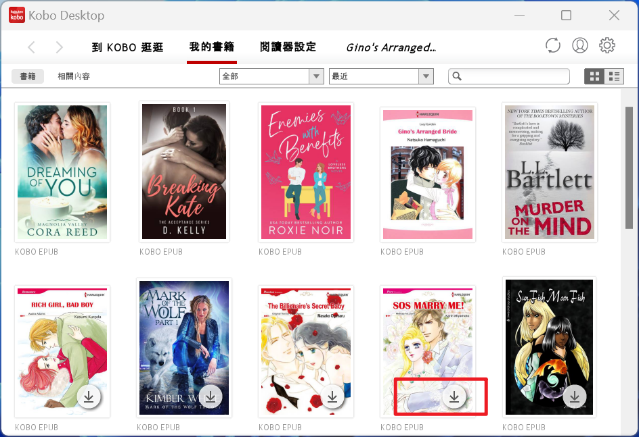Focus the library search field

pos(508,76)
